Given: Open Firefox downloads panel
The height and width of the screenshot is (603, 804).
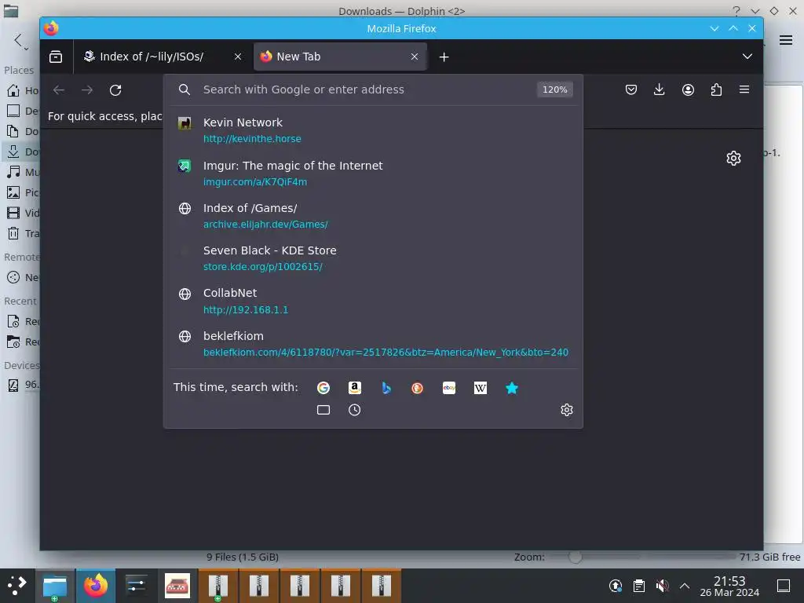Looking at the screenshot, I should click(x=660, y=90).
